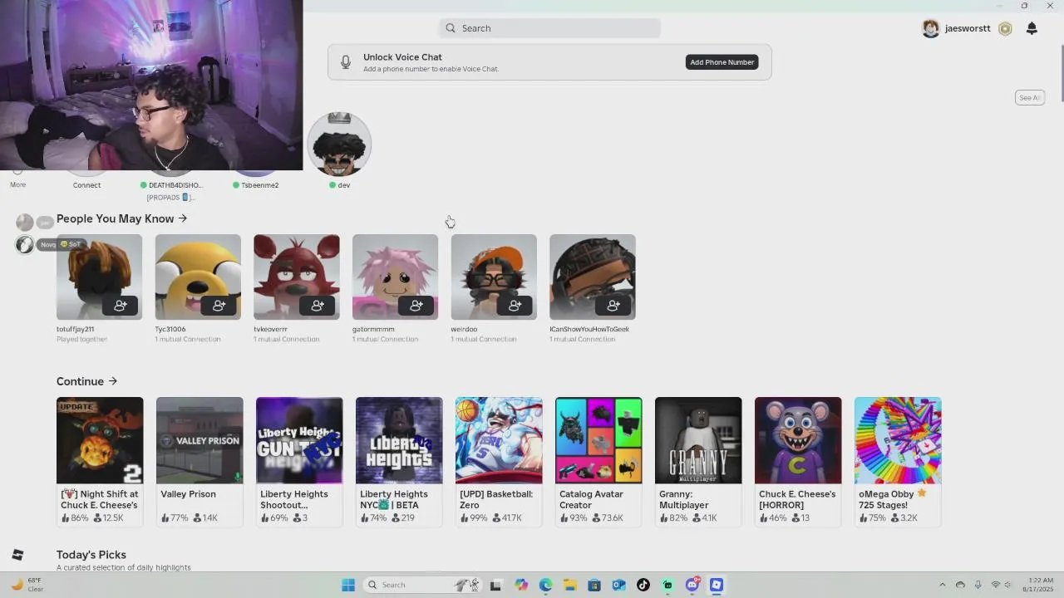Click the gatormmmm username label

pyautogui.click(x=373, y=330)
